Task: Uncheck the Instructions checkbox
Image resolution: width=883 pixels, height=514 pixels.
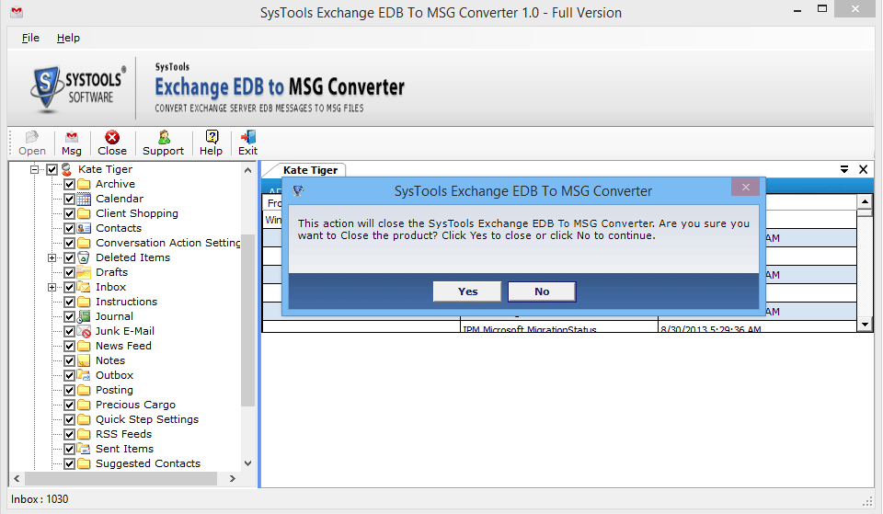Action: (x=69, y=302)
